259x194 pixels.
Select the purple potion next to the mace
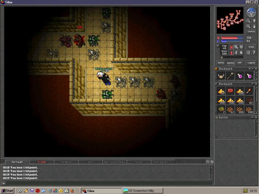[240, 76]
